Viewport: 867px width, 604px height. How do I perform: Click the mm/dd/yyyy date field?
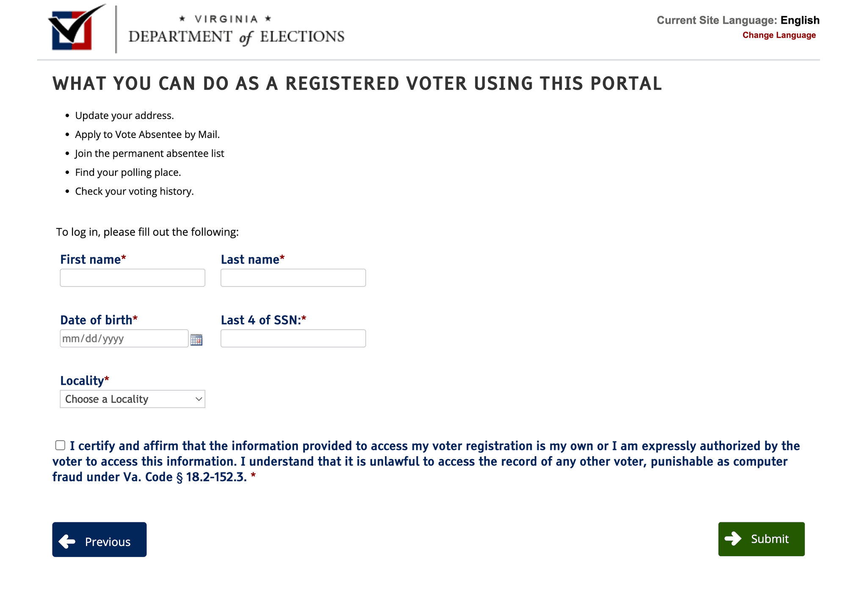[124, 339]
